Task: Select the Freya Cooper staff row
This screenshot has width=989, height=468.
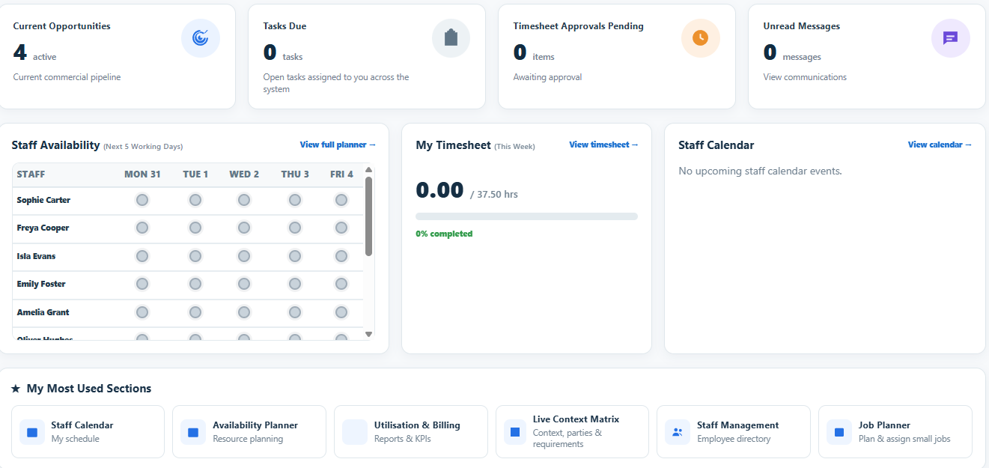Action: click(x=188, y=228)
